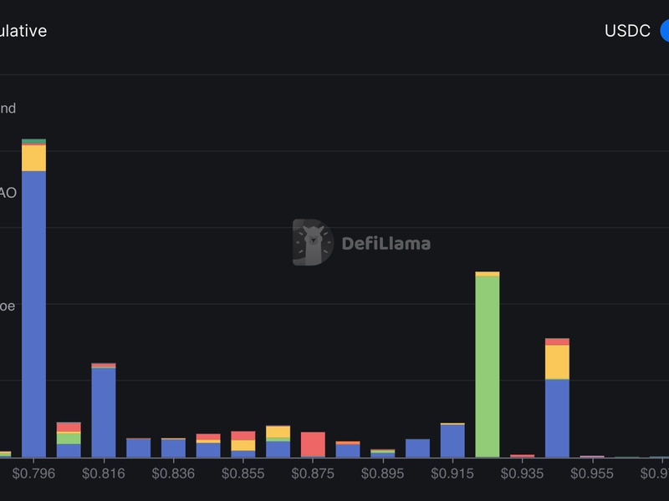Select the USDC label text
The image size is (669, 501).
tap(627, 31)
